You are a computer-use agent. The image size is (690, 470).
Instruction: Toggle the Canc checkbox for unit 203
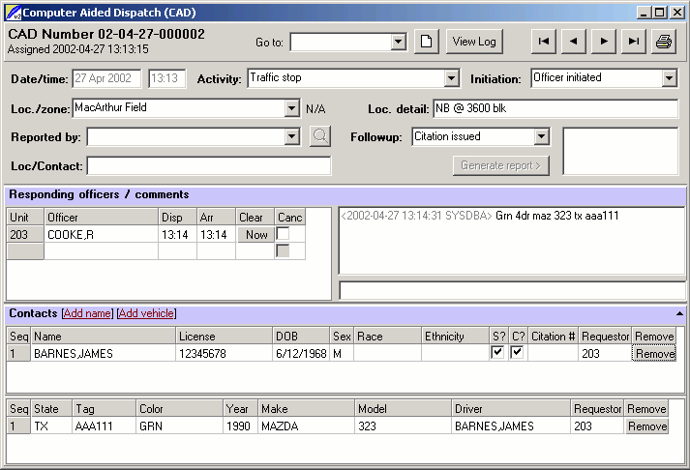pyautogui.click(x=283, y=233)
